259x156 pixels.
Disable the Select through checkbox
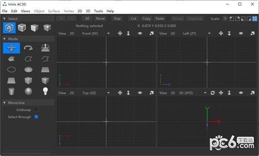click(36, 117)
